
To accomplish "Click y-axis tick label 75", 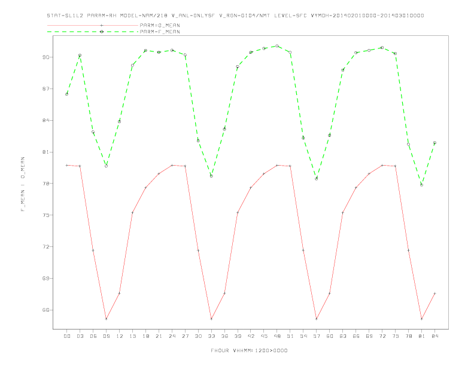I will 46,215.
